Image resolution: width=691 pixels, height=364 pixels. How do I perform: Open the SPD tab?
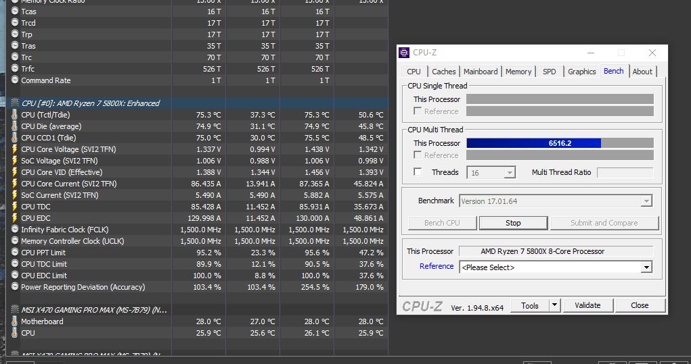coord(549,72)
